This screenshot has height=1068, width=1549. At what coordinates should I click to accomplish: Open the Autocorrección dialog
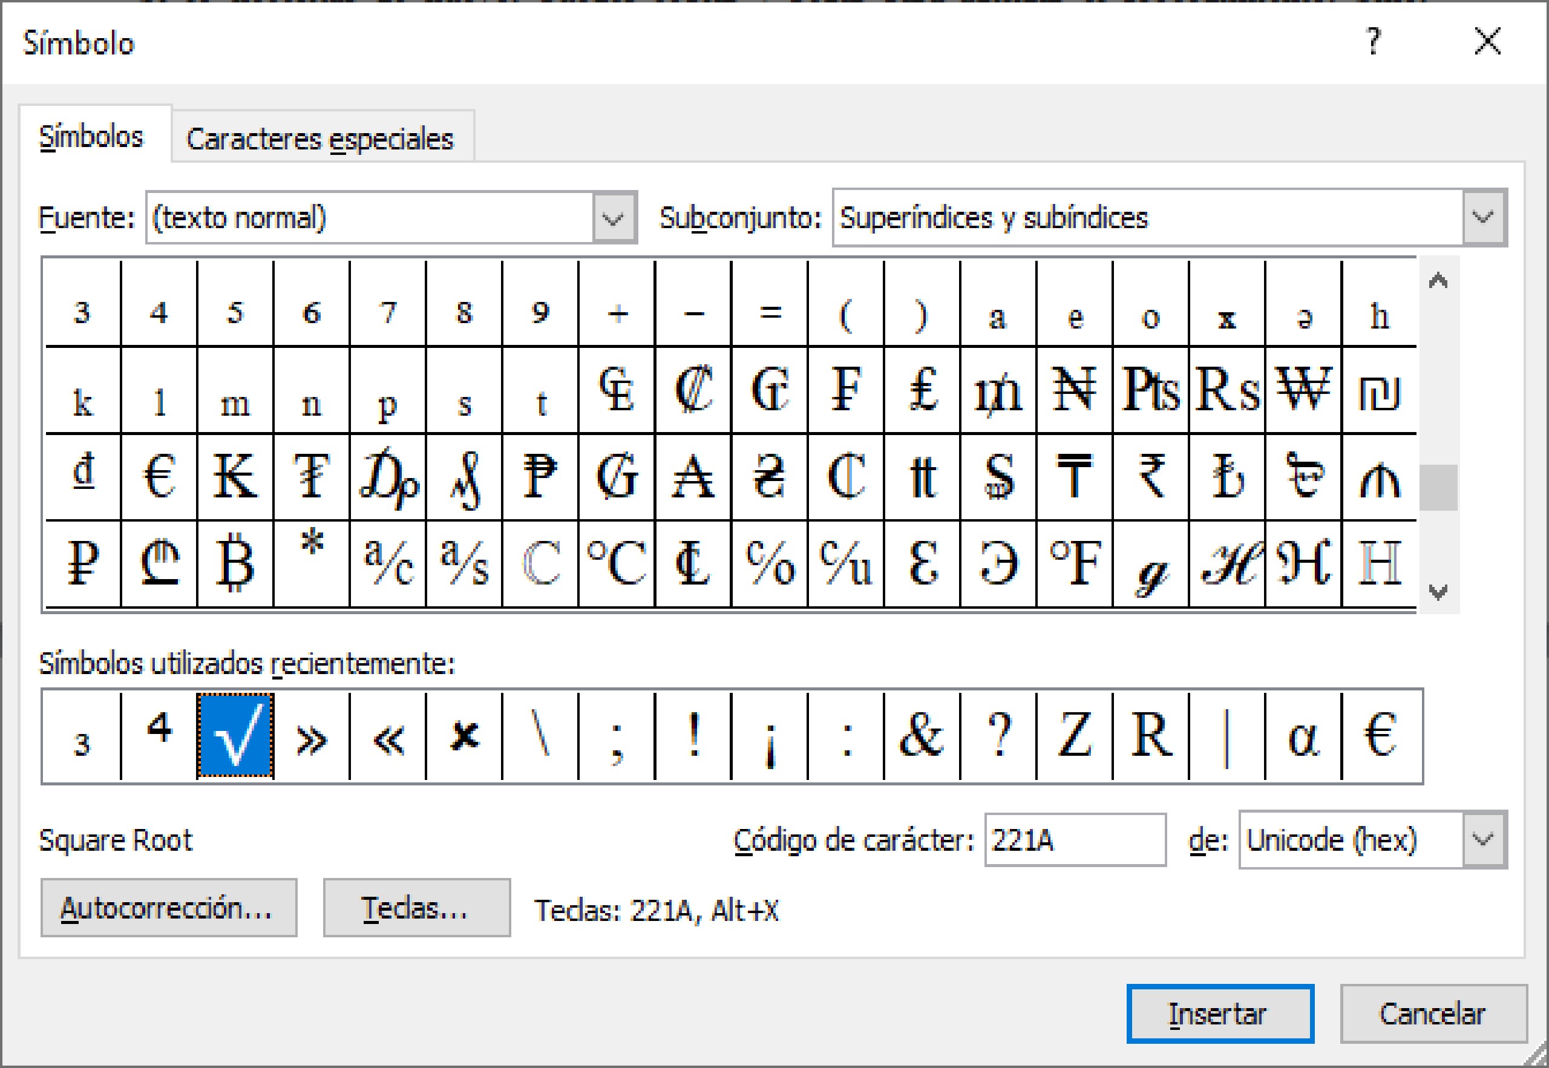pyautogui.click(x=169, y=908)
